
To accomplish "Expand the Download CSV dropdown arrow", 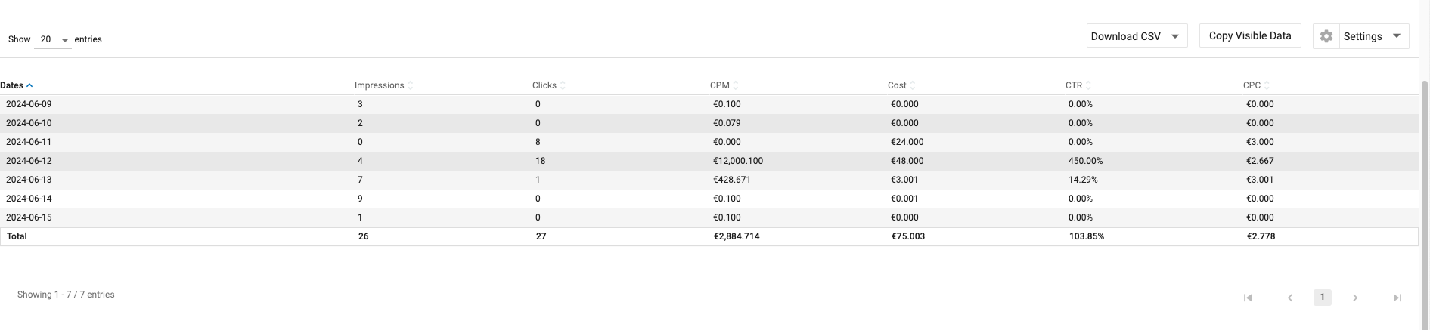I will click(x=1175, y=36).
